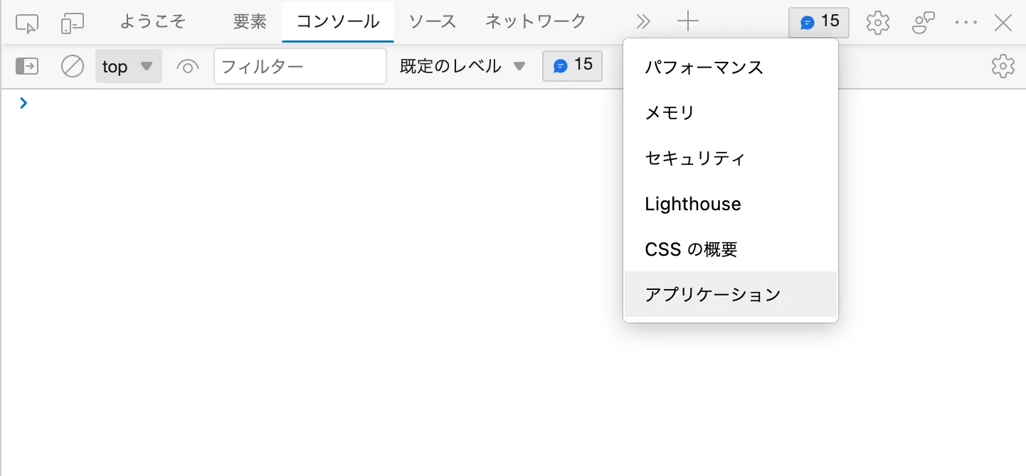Viewport: 1026px width, 476px height.
Task: Clear the console with the ban icon
Action: [x=73, y=67]
